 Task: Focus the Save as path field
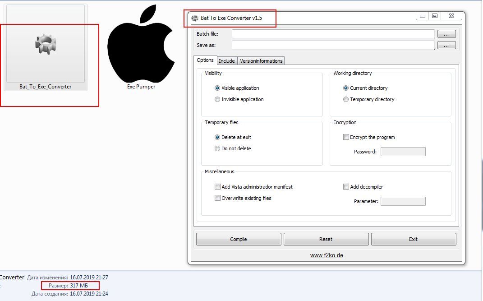coord(333,45)
